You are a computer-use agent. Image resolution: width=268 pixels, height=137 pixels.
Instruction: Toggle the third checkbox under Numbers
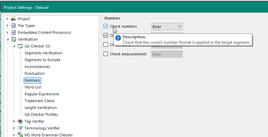[105, 45]
